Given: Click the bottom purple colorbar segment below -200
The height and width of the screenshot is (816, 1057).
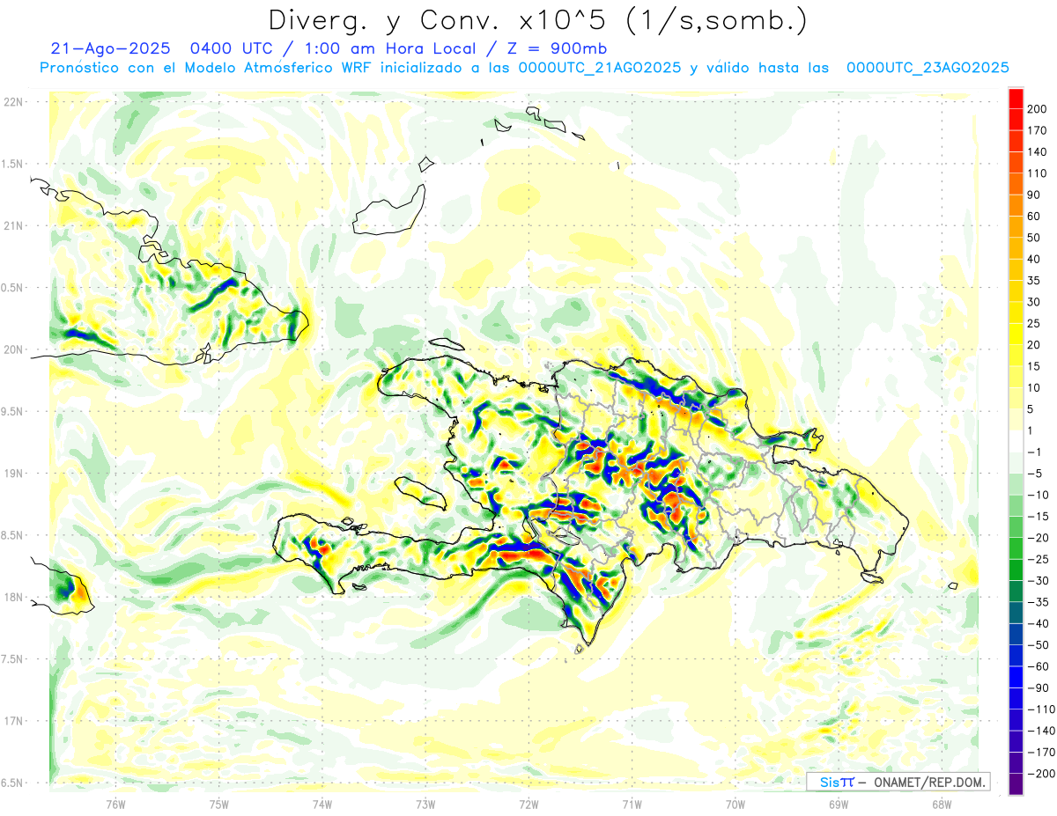Looking at the screenshot, I should point(1016,784).
